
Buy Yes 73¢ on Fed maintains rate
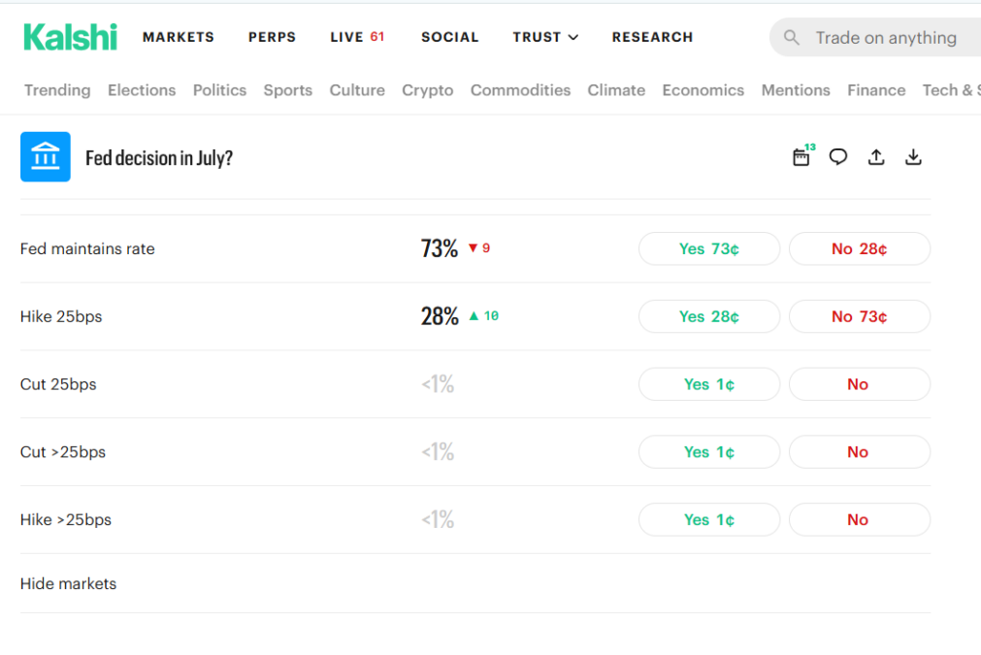pyautogui.click(x=709, y=249)
